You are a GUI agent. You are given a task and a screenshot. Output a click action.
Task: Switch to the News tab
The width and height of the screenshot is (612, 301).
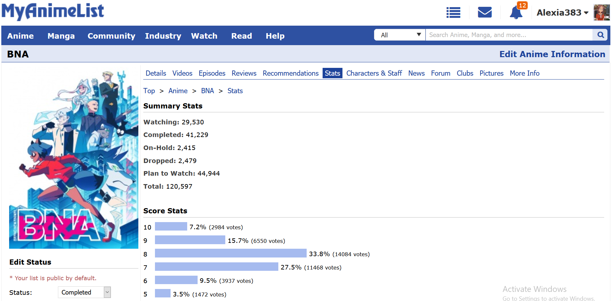[416, 73]
